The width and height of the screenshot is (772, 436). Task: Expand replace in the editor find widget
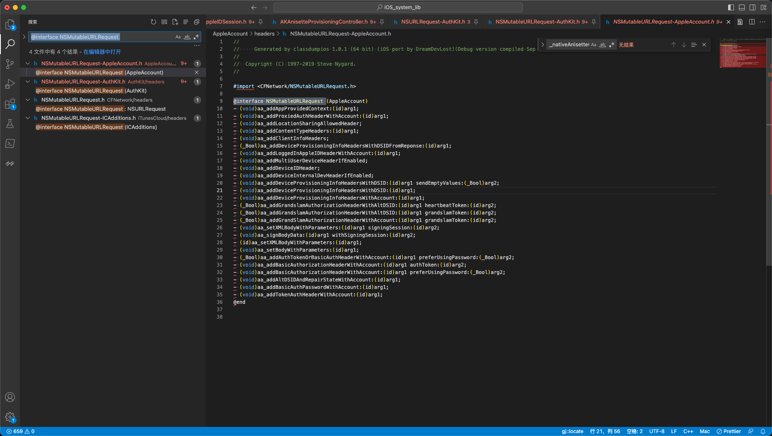543,45
